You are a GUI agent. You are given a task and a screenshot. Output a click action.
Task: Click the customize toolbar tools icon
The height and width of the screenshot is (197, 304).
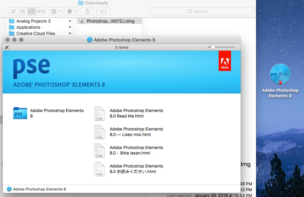tap(7, 47)
